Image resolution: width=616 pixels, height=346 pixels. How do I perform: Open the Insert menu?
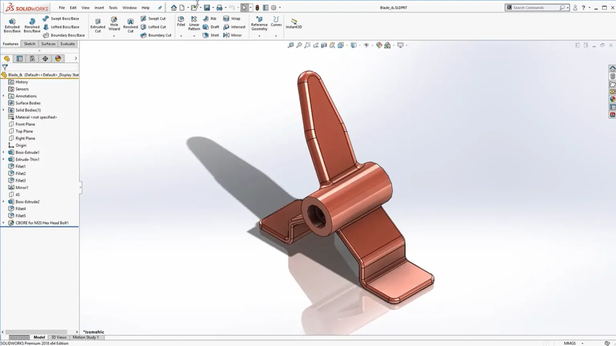pyautogui.click(x=99, y=8)
